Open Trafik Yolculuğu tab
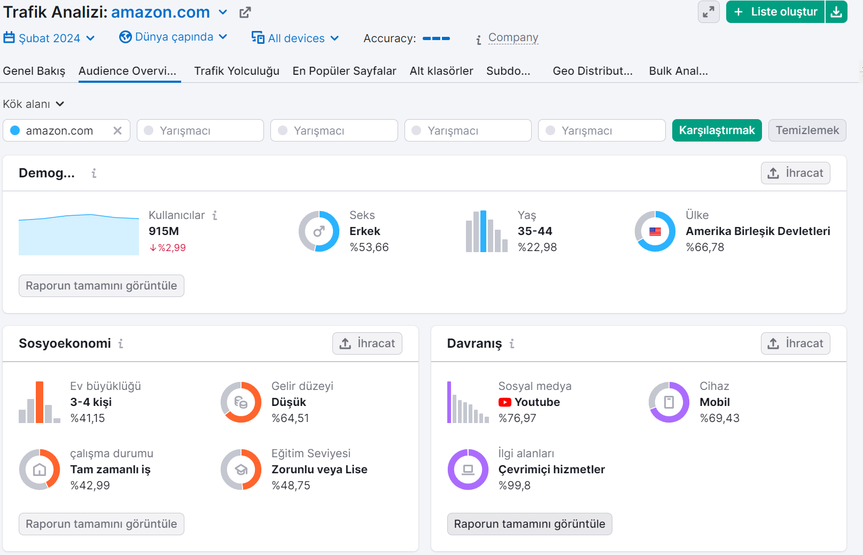Viewport: 863px width, 555px height. 237,71
